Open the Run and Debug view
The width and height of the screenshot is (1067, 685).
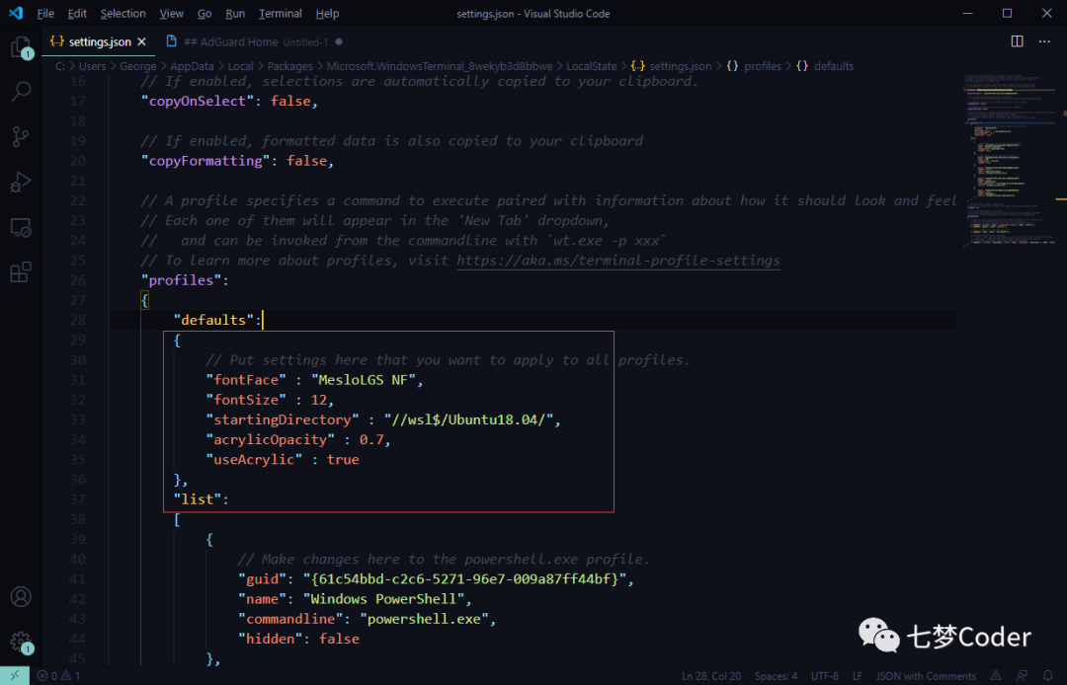coord(21,183)
